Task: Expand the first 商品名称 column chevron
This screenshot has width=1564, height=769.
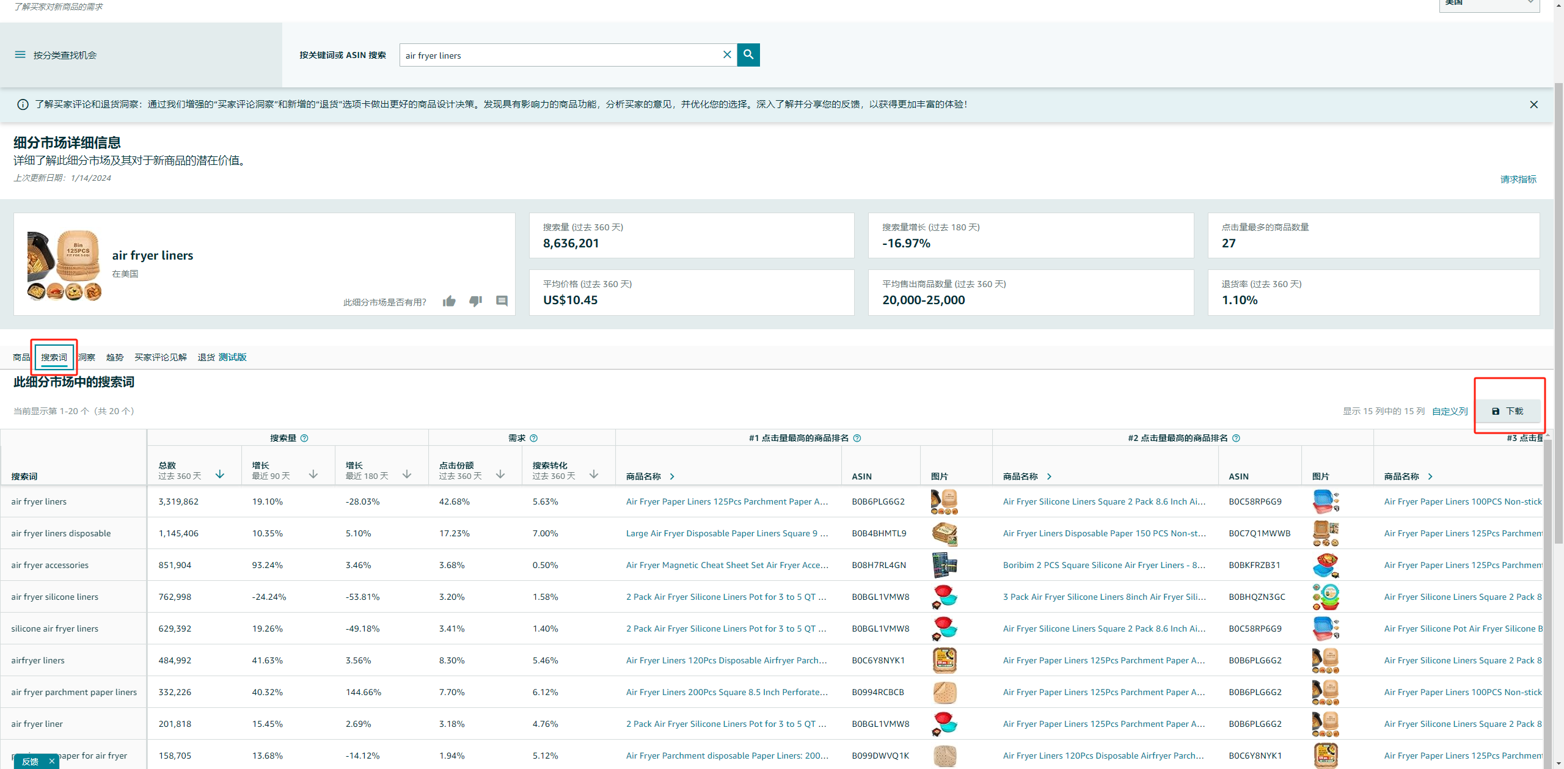Action: coord(671,476)
